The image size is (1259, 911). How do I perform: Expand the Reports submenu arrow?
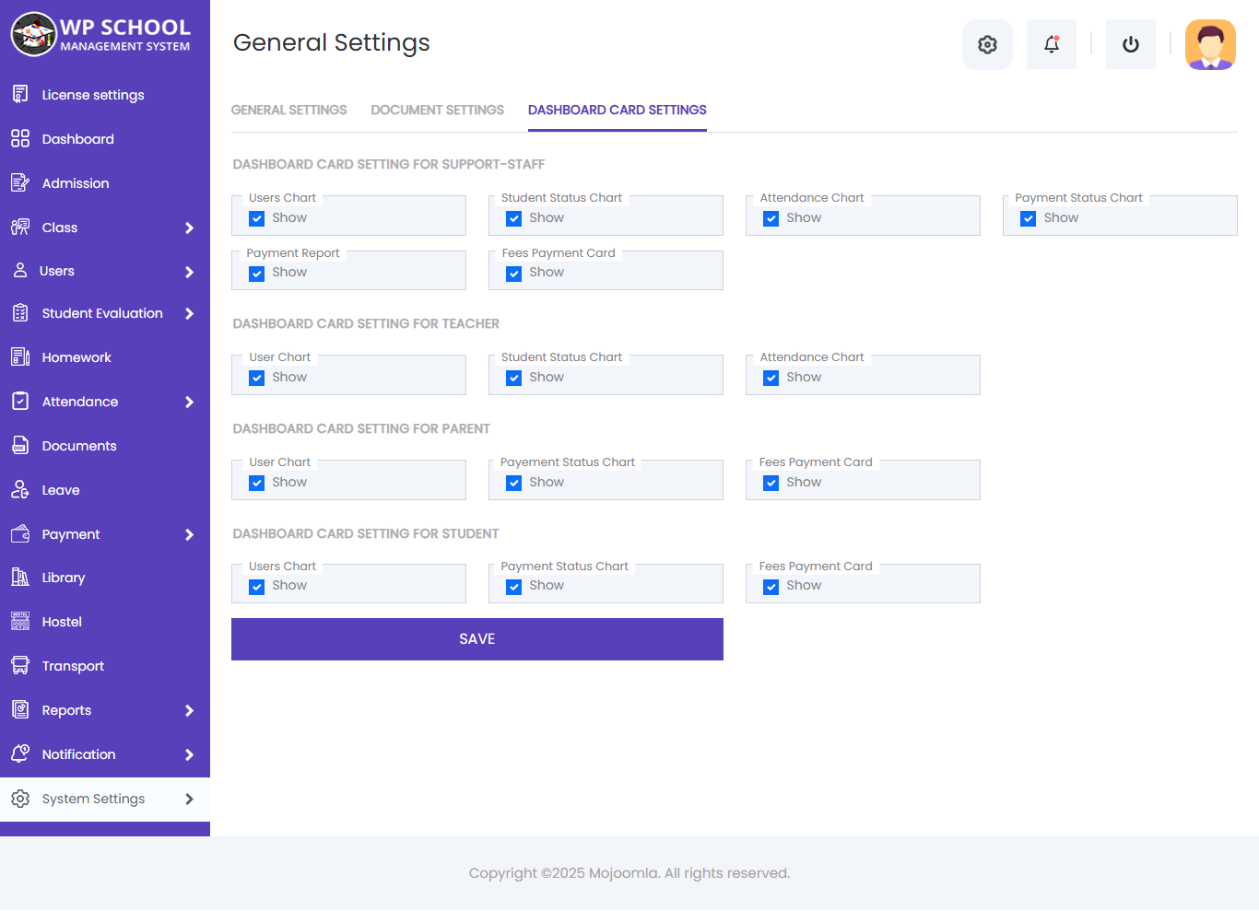189,710
